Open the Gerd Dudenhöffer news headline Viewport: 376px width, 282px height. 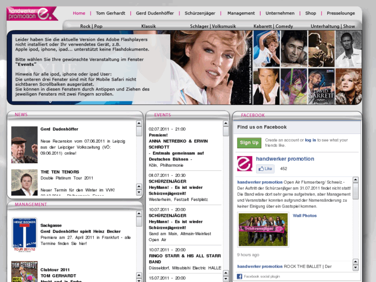click(x=59, y=129)
